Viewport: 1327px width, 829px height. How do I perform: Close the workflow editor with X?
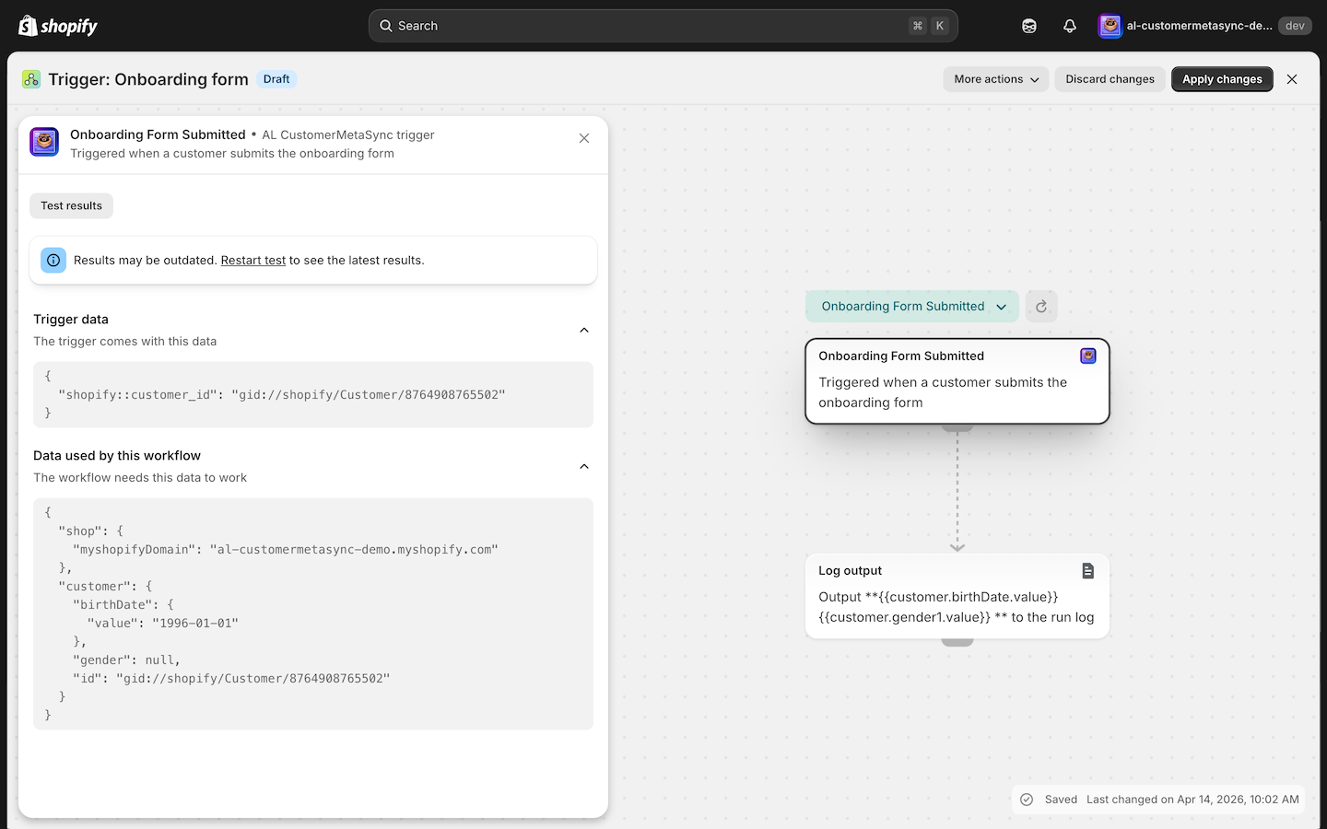(1292, 79)
